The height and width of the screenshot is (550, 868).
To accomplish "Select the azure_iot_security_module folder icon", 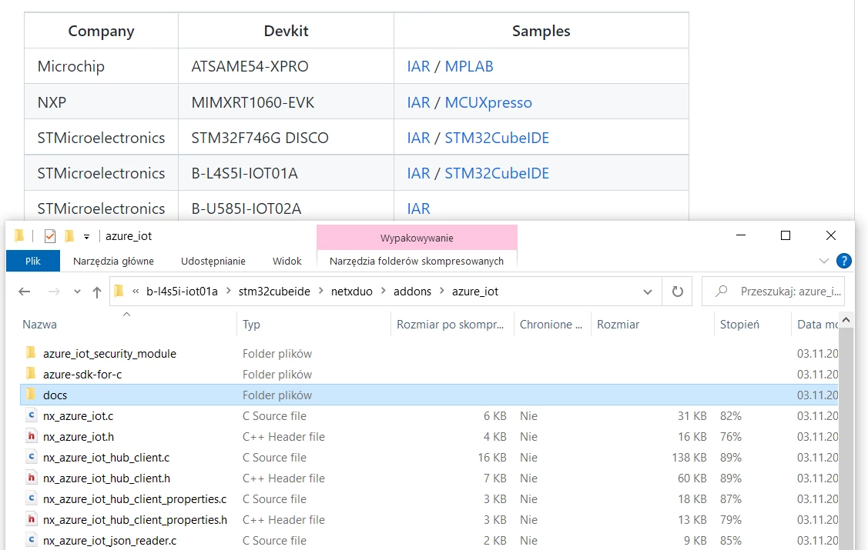I will click(32, 352).
